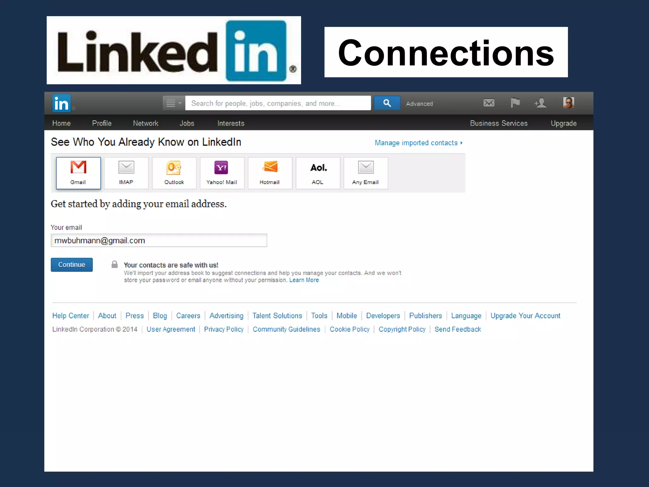
Task: Pick the Outlook email provider
Action: [174, 173]
